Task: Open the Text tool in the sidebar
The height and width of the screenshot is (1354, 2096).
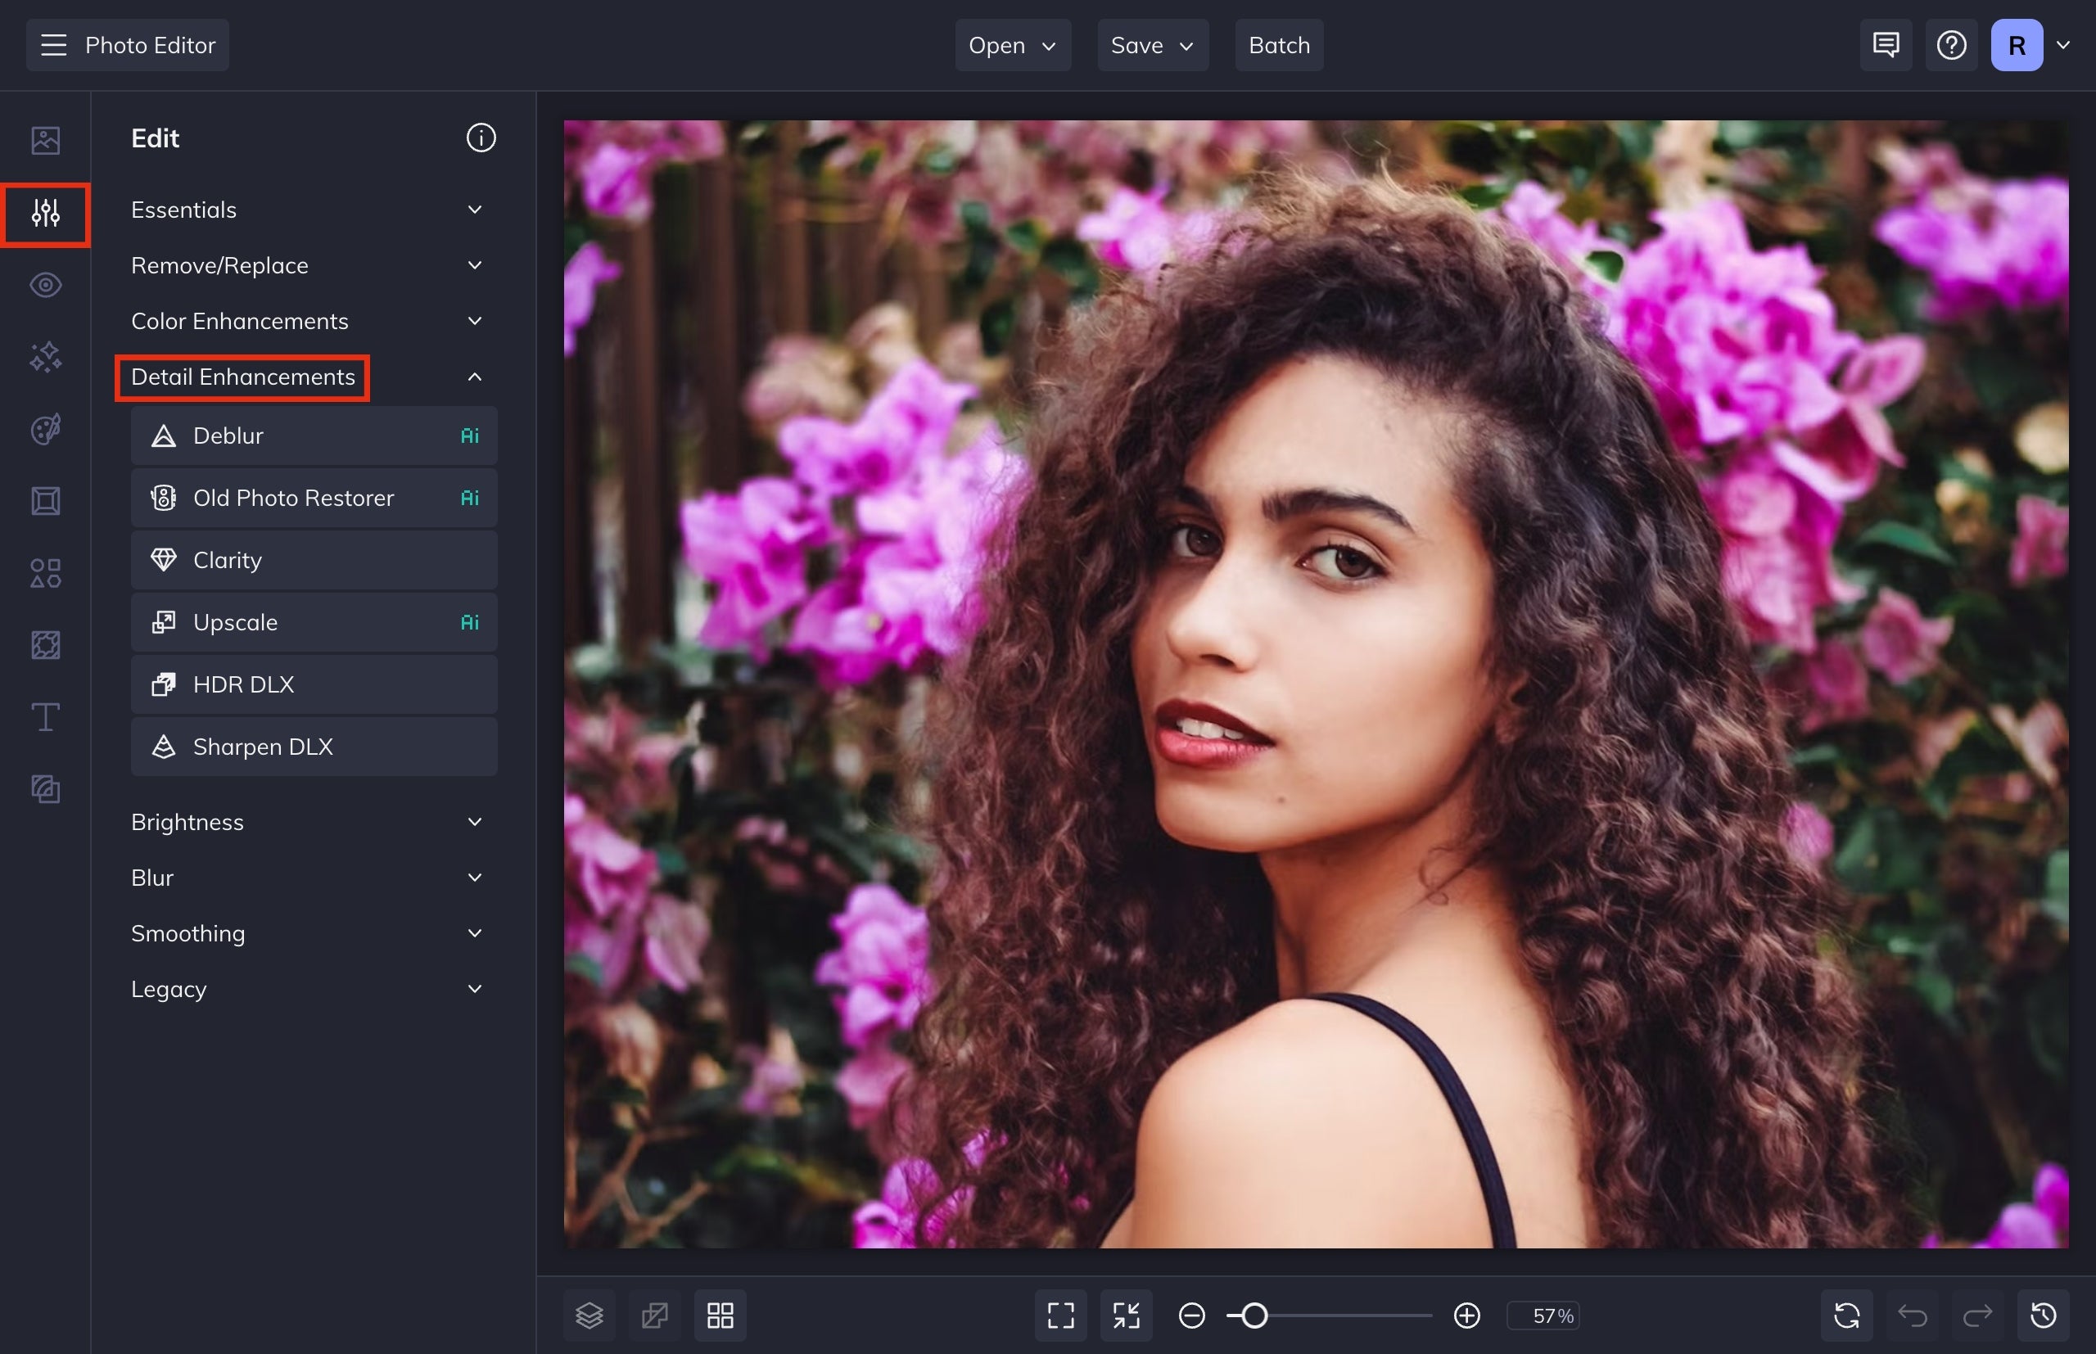Action: coord(45,715)
